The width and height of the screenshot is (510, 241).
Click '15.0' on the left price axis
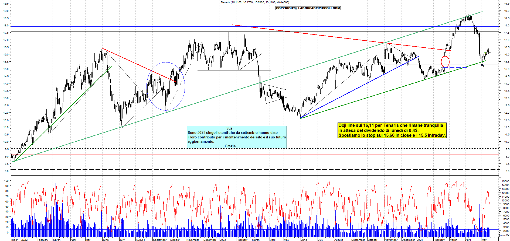point(6,69)
